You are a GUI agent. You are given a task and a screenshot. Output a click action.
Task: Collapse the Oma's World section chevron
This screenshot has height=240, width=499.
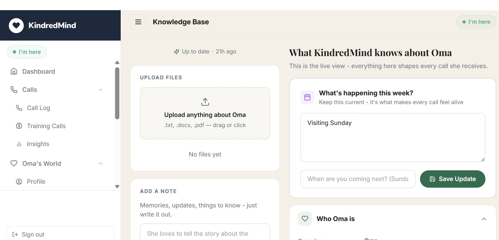click(x=100, y=163)
